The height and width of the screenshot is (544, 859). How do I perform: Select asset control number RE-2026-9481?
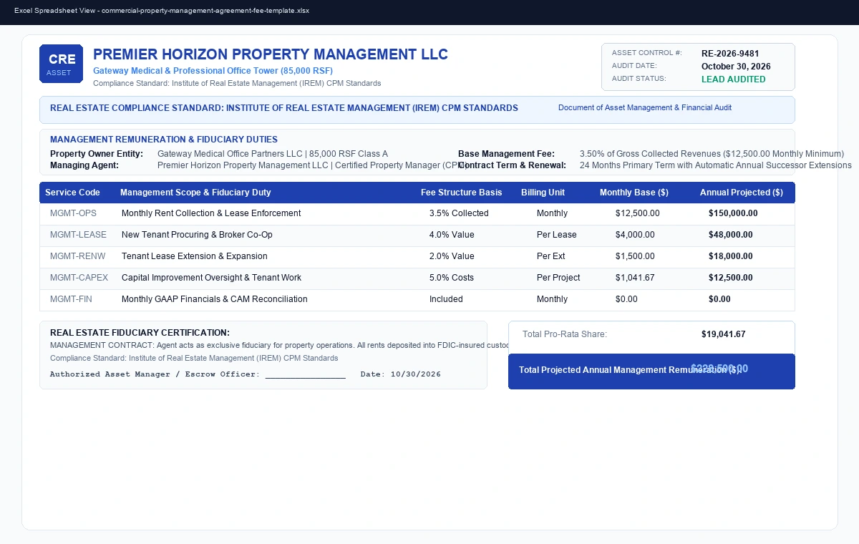point(730,54)
